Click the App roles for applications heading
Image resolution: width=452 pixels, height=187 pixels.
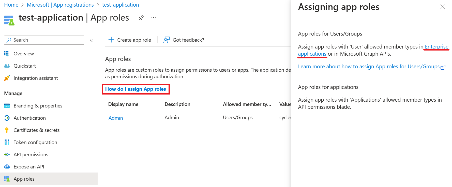click(328, 87)
